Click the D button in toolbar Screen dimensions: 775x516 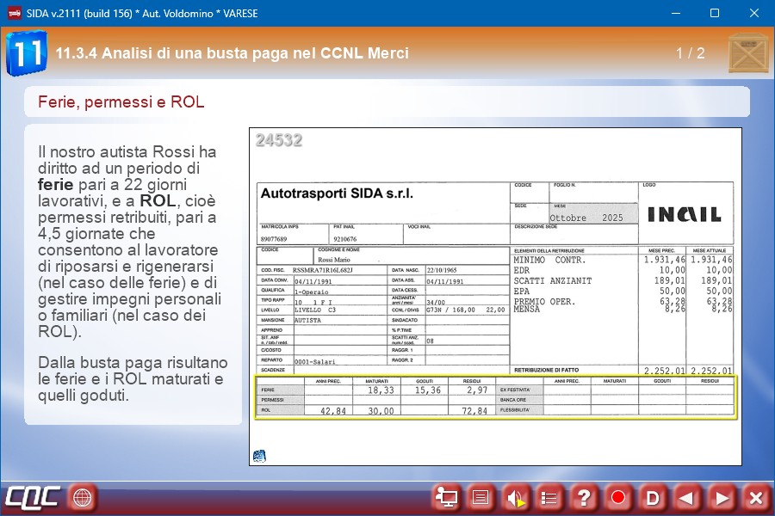653,497
